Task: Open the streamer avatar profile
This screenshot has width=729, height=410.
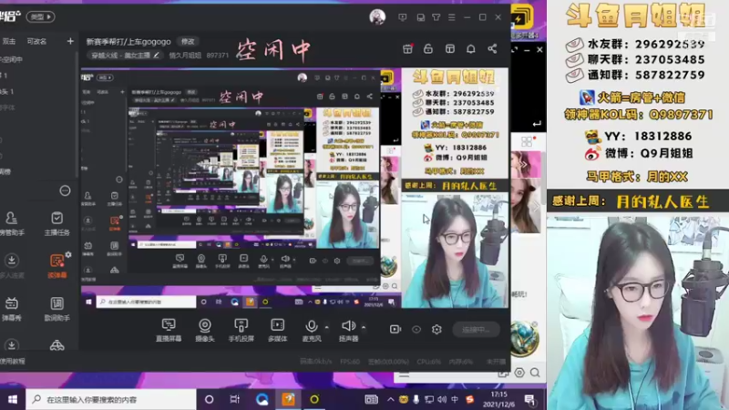Action: click(377, 16)
